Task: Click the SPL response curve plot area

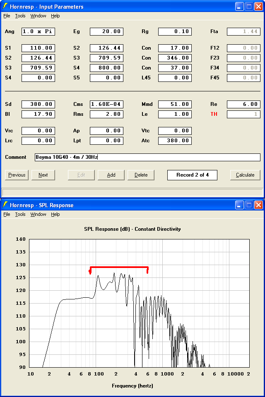Action: coord(139,303)
